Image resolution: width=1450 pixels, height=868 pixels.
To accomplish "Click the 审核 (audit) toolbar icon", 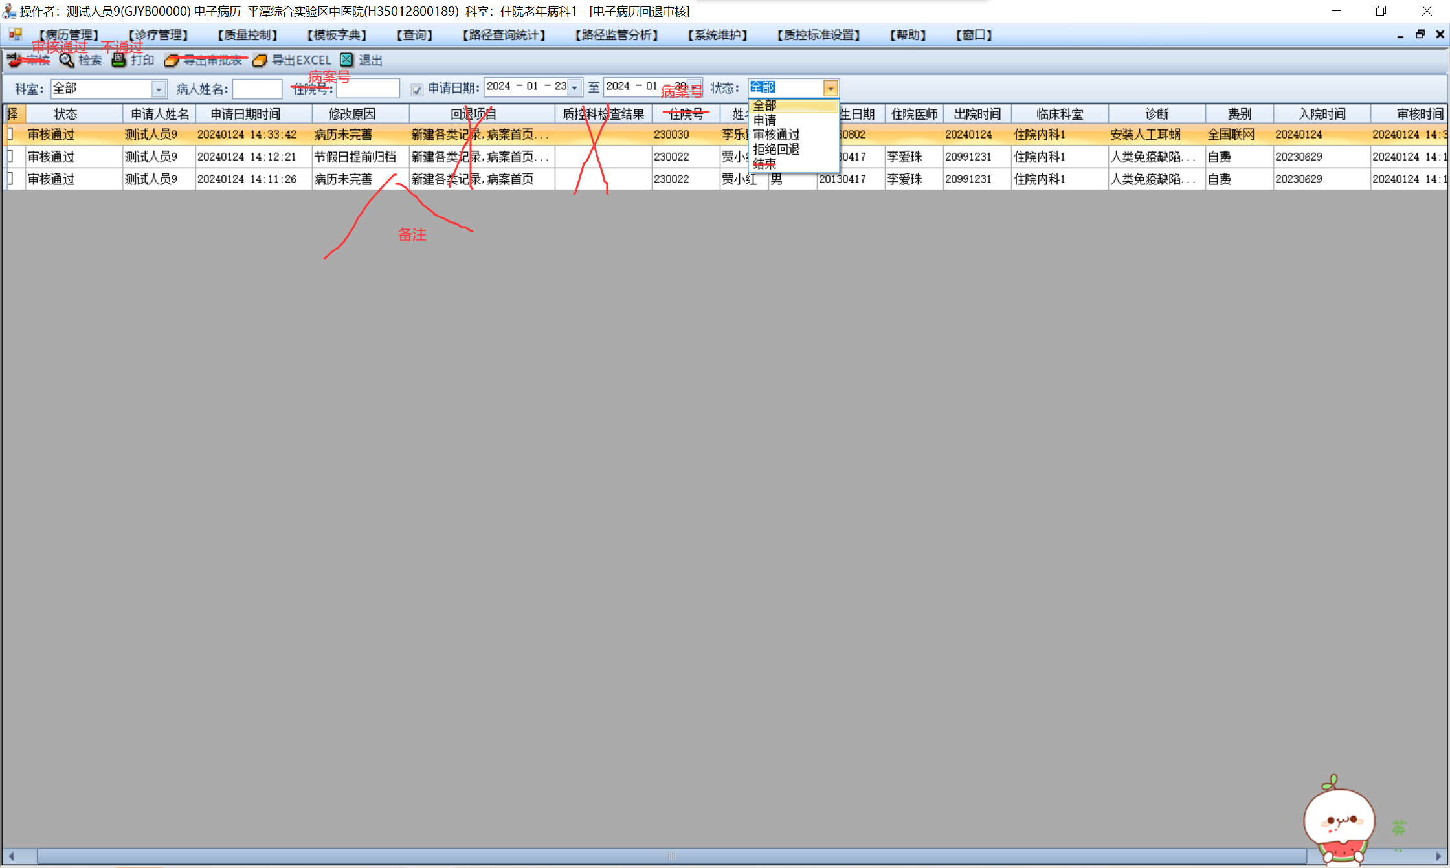I will point(14,60).
